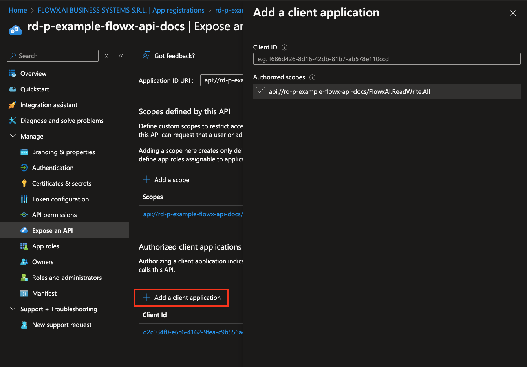Screen dimensions: 527x367
Task: Open the rd-p-exar breadcrumb link
Action: pyautogui.click(x=229, y=10)
